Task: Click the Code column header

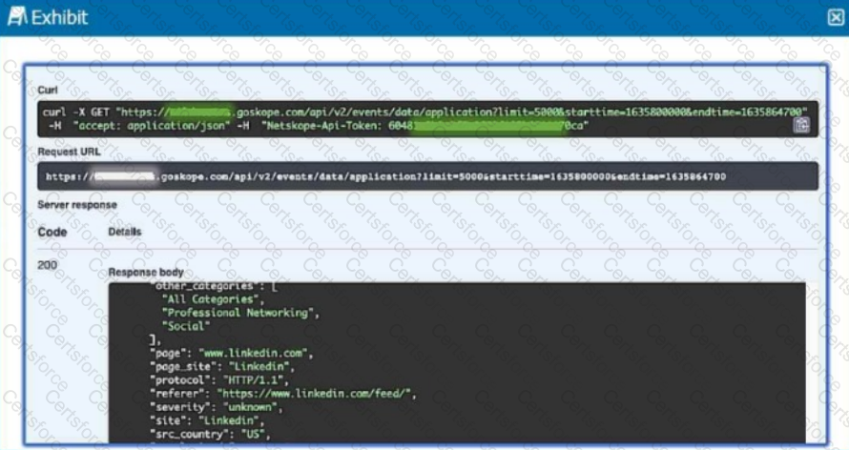Action: click(52, 232)
